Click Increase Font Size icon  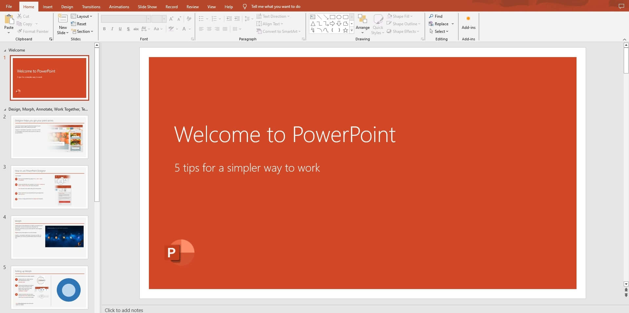tap(171, 19)
